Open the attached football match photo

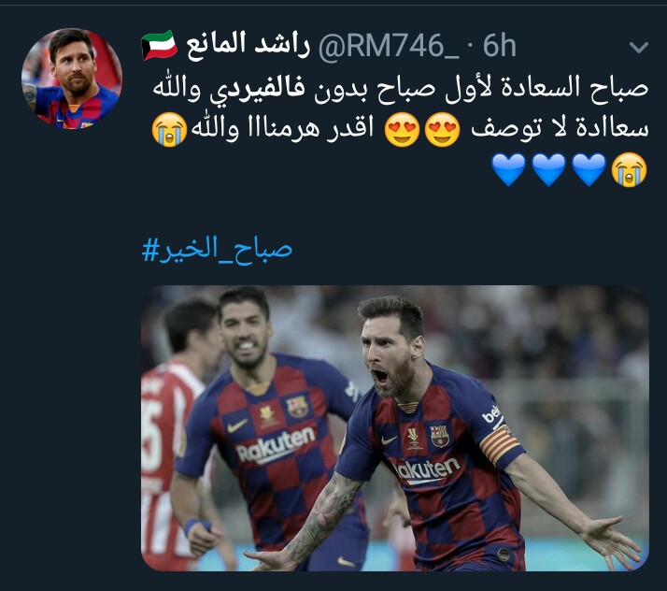395,428
